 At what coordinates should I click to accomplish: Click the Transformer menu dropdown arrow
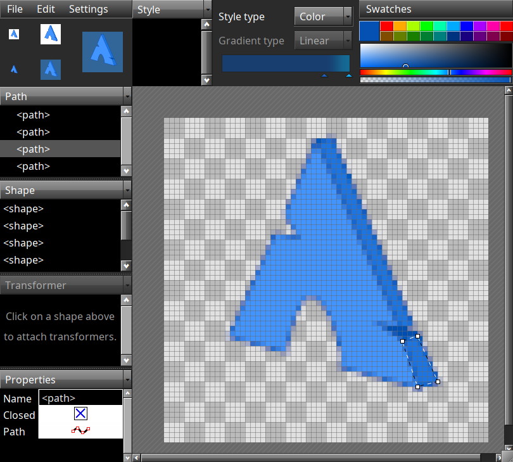[x=127, y=285]
